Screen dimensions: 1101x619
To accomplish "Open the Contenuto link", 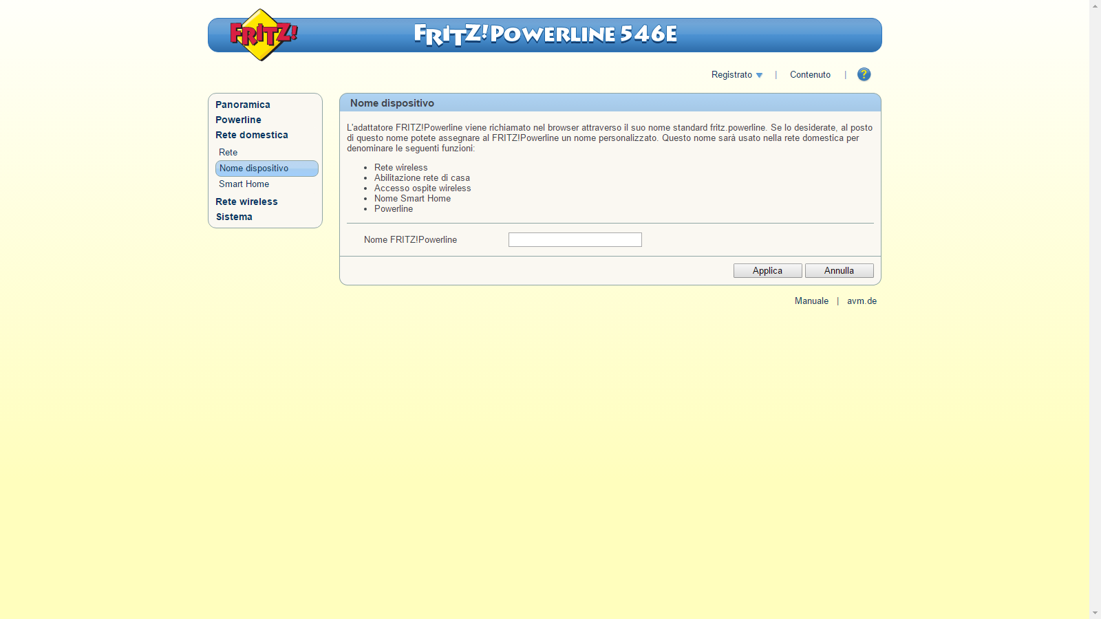I will pyautogui.click(x=810, y=75).
